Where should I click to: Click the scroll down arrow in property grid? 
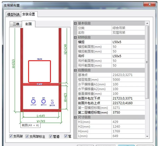[x=147, y=136]
